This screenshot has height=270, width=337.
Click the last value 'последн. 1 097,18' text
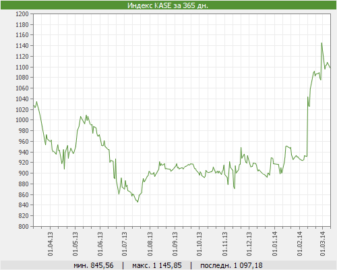[231, 265]
